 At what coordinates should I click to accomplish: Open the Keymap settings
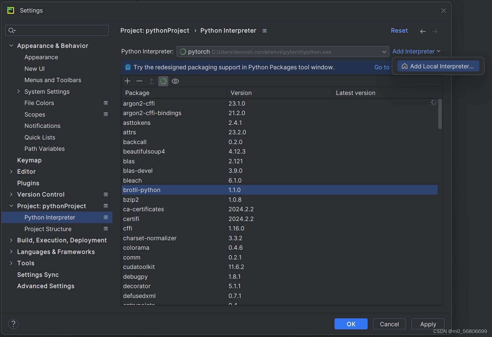(29, 160)
